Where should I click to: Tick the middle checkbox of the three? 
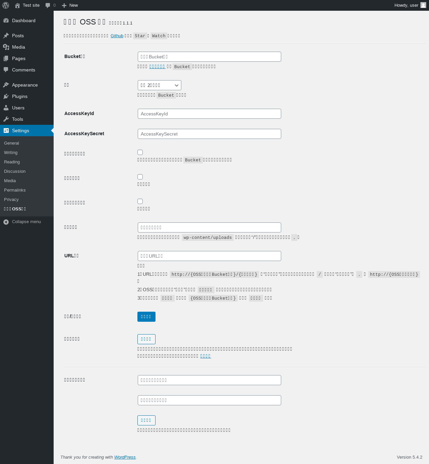coord(140,177)
